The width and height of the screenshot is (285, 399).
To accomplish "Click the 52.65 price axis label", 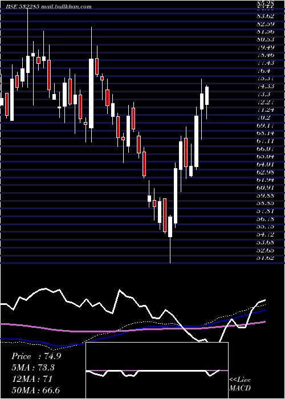I will point(266,250).
